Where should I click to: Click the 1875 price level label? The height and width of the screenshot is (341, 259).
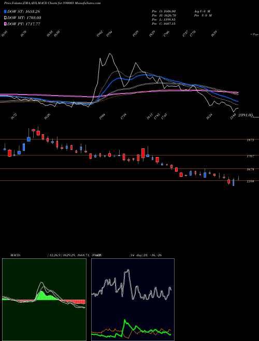(x=250, y=140)
